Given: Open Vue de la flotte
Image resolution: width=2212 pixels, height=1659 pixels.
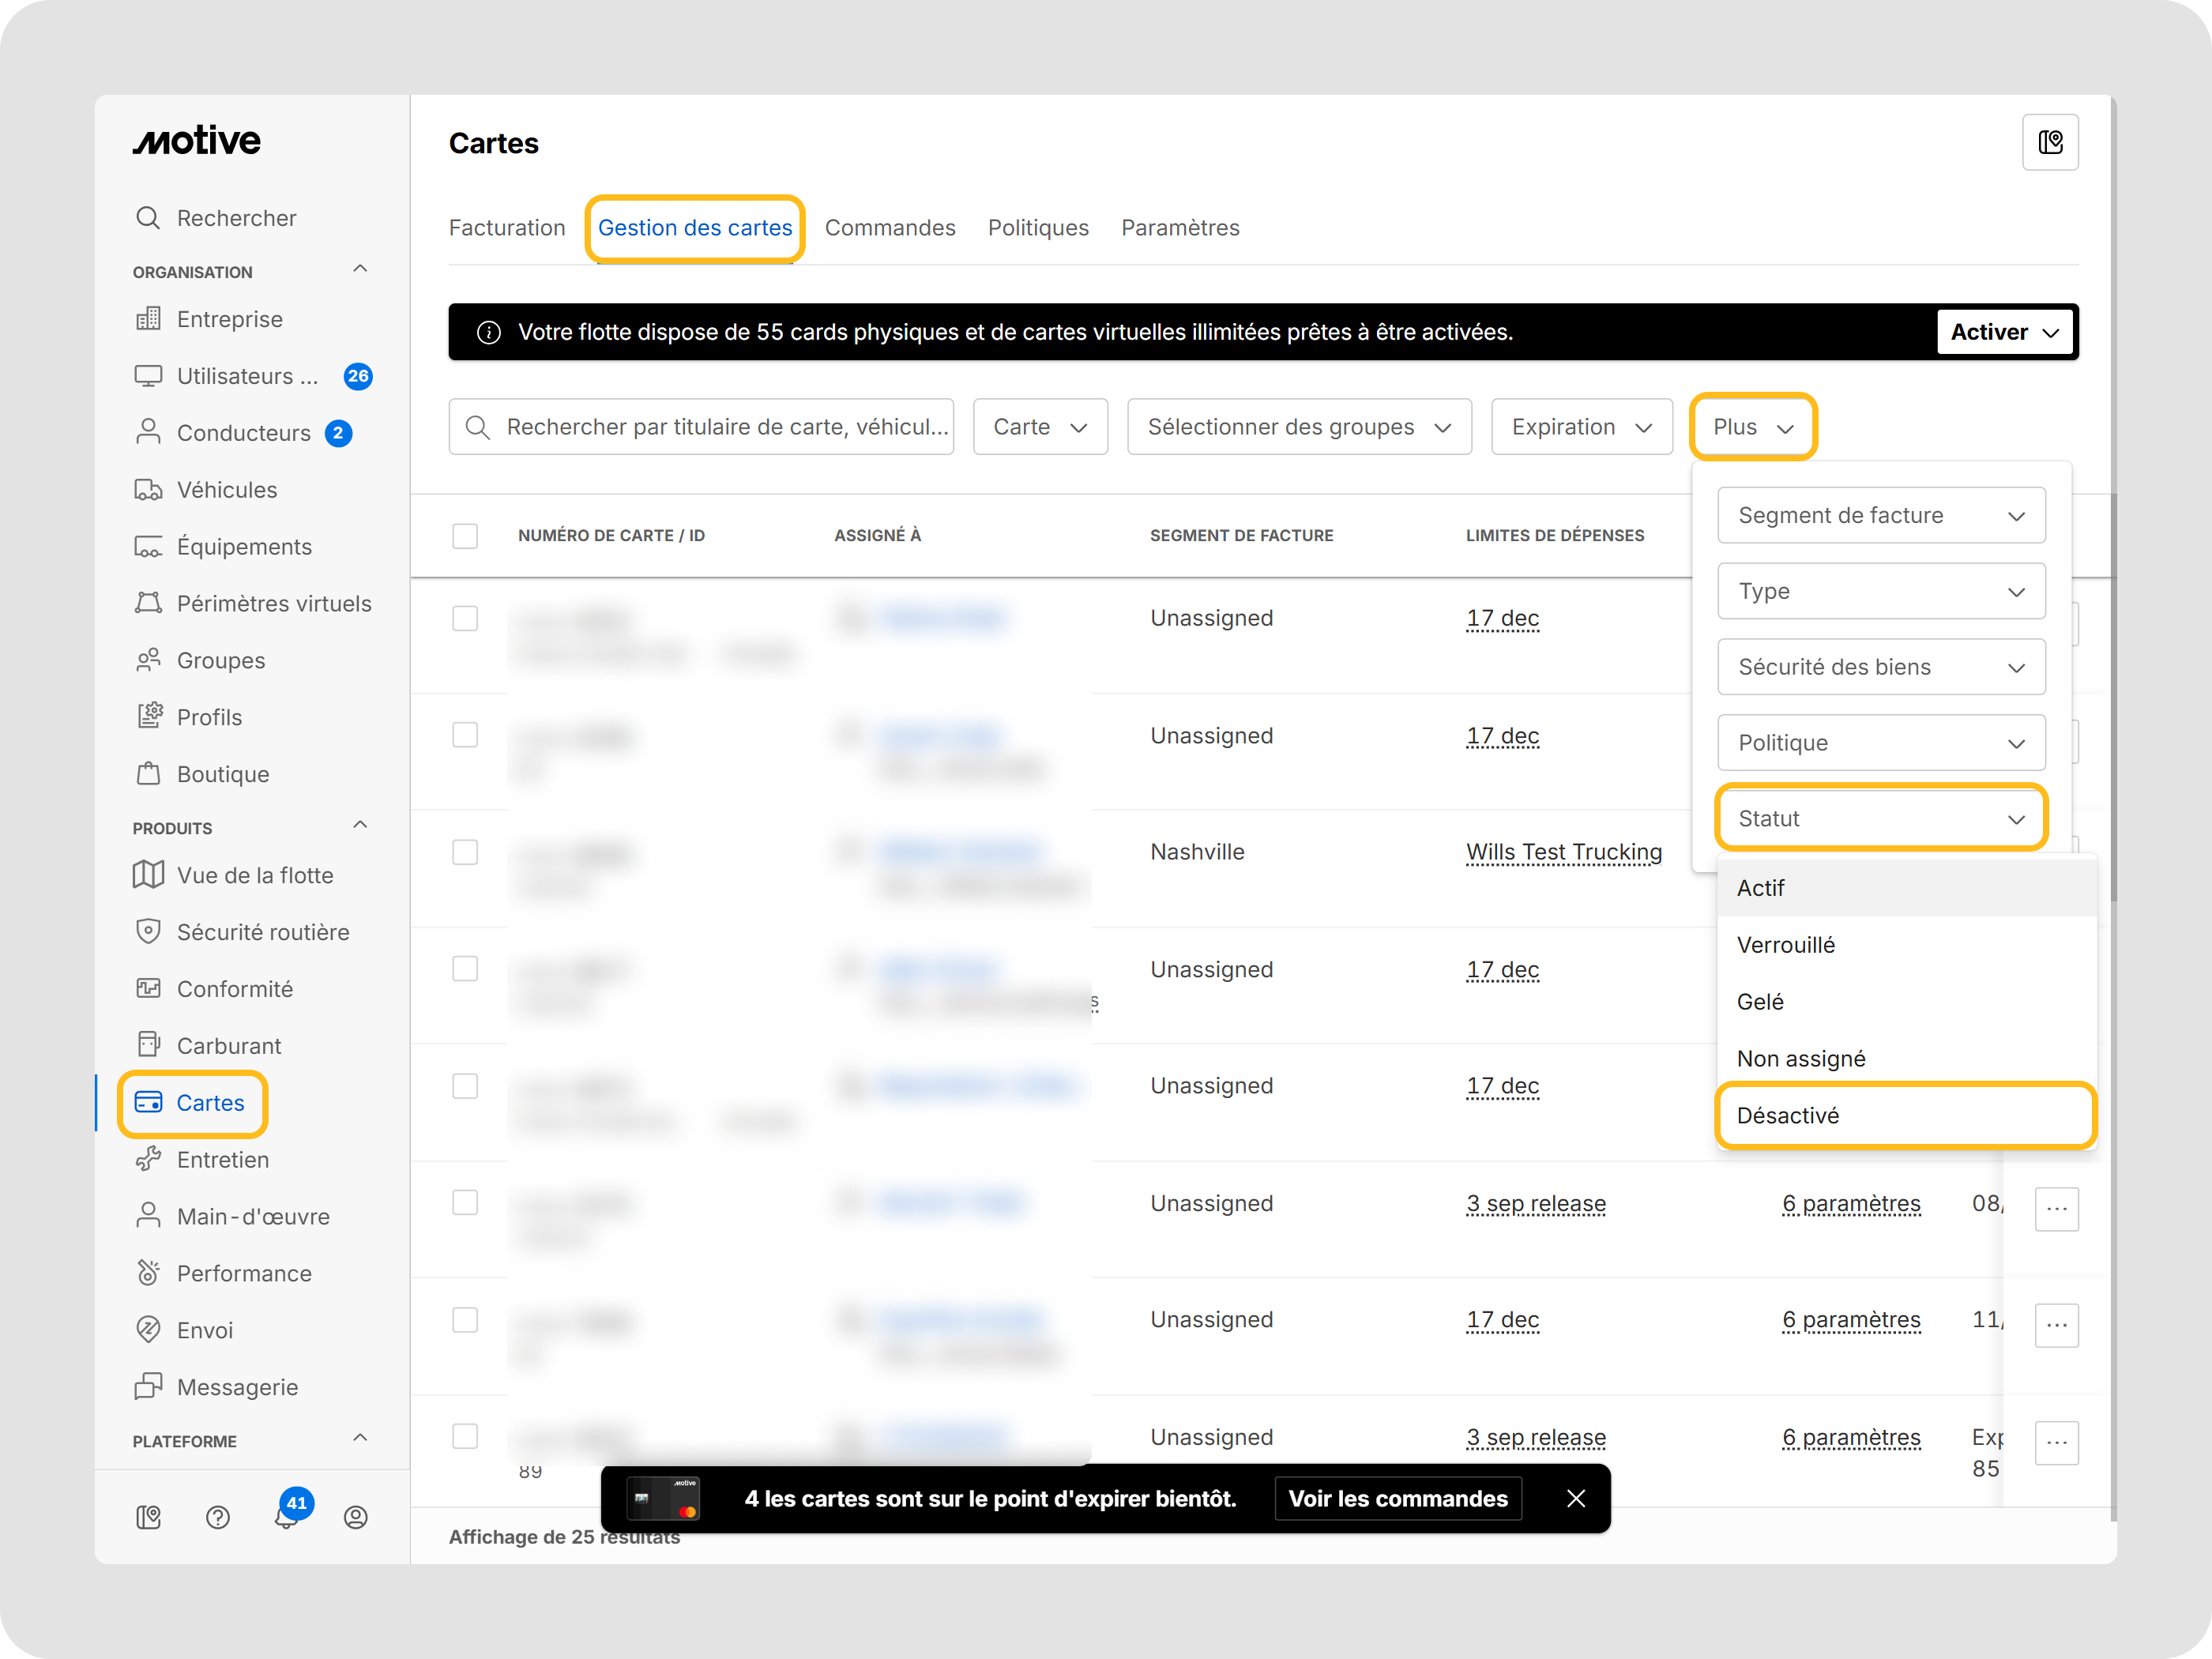Looking at the screenshot, I should pyautogui.click(x=233, y=875).
